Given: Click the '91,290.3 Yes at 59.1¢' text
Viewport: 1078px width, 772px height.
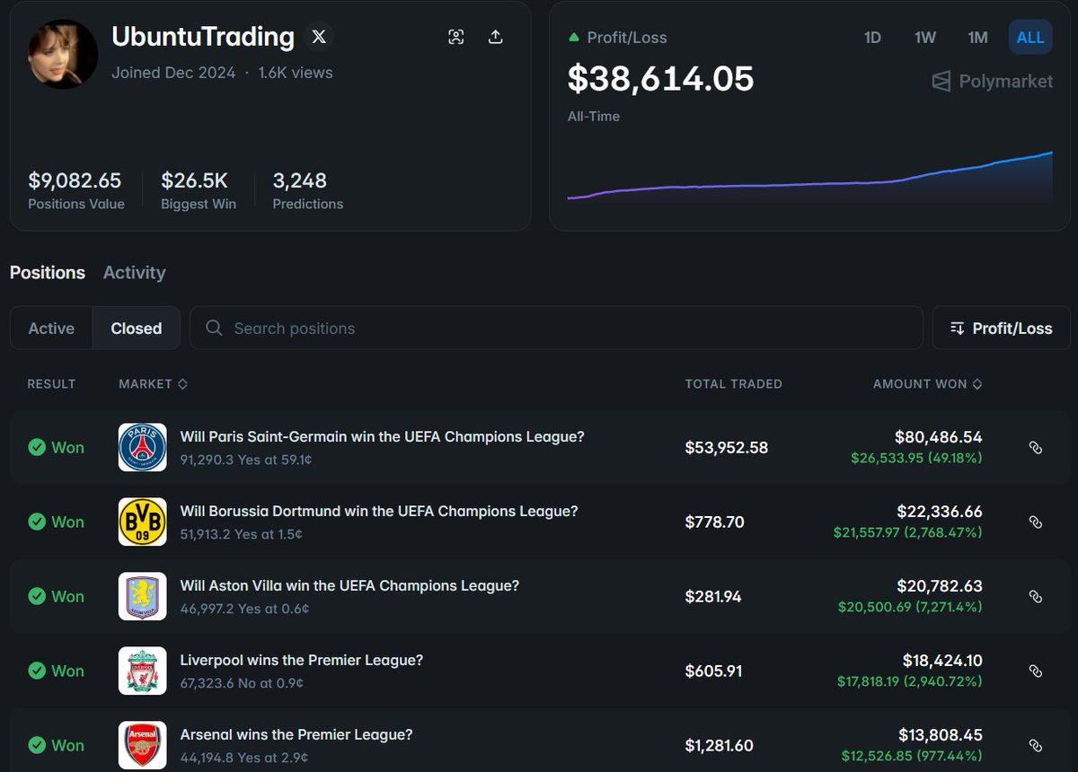Looking at the screenshot, I should (246, 460).
